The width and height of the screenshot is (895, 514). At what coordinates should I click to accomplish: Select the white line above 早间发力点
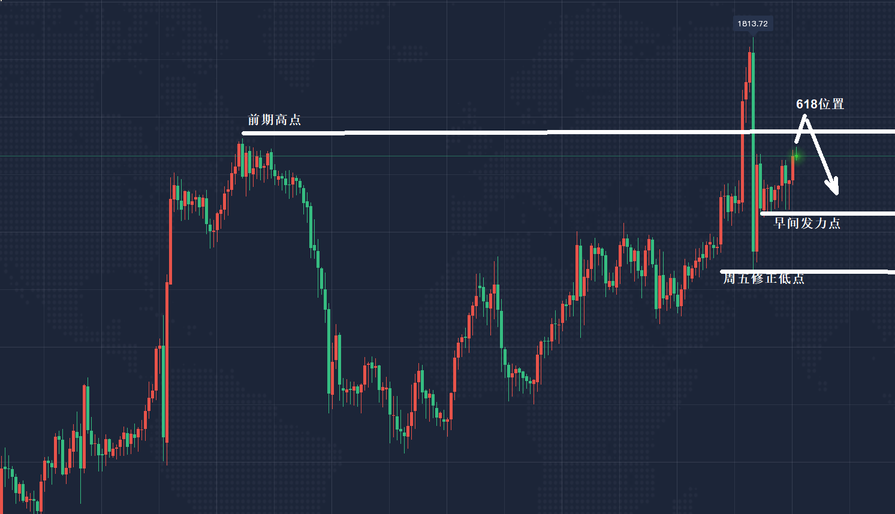[x=827, y=213]
